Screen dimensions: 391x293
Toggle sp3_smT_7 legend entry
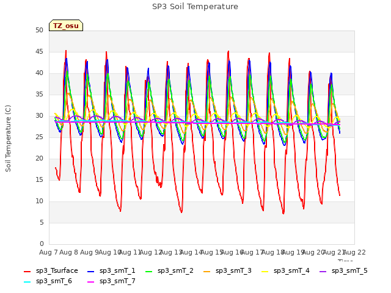point(111,281)
